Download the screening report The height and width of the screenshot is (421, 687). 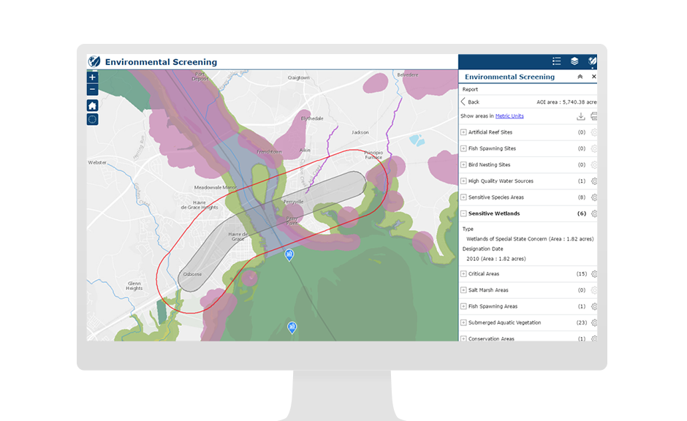coord(580,116)
